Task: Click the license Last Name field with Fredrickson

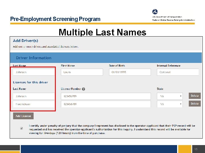Action: coord(34,104)
